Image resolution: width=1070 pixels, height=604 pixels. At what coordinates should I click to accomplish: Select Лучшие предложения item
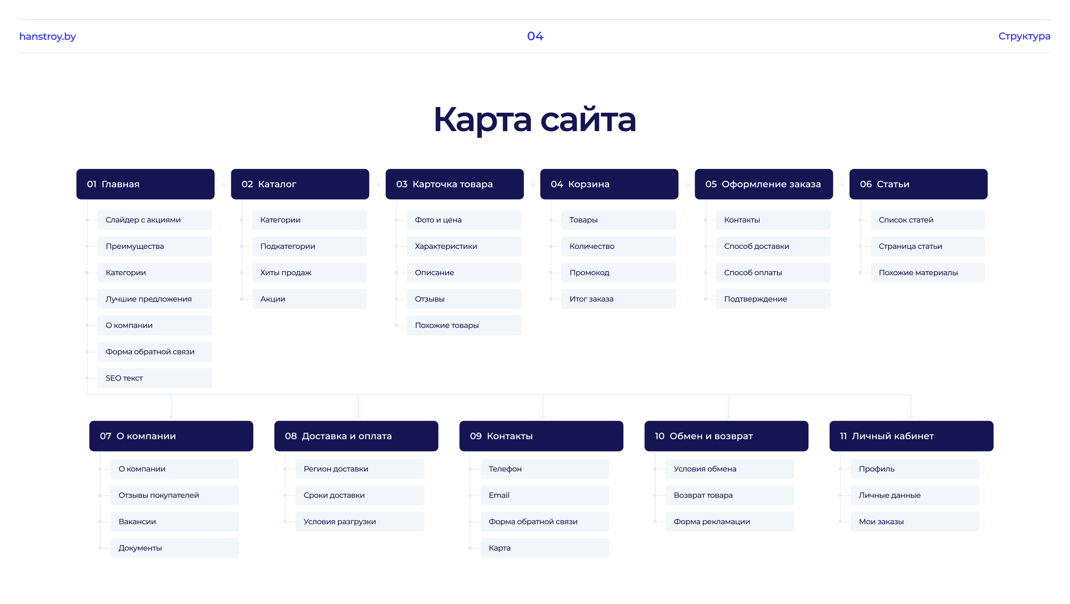pyautogui.click(x=154, y=299)
